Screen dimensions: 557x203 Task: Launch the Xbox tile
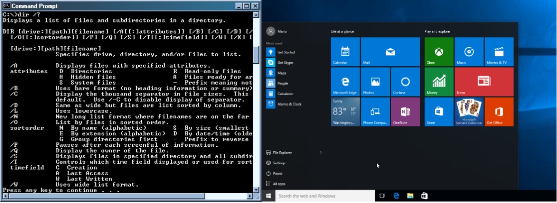tap(439, 52)
